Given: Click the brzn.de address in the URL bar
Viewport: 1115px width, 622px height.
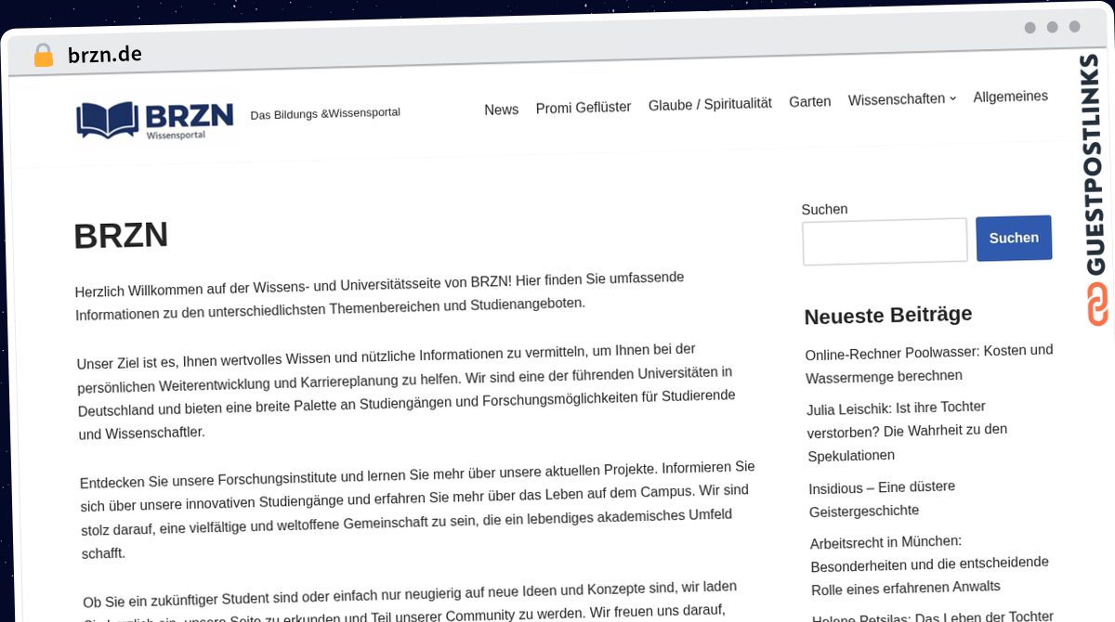Looking at the screenshot, I should coord(105,54).
